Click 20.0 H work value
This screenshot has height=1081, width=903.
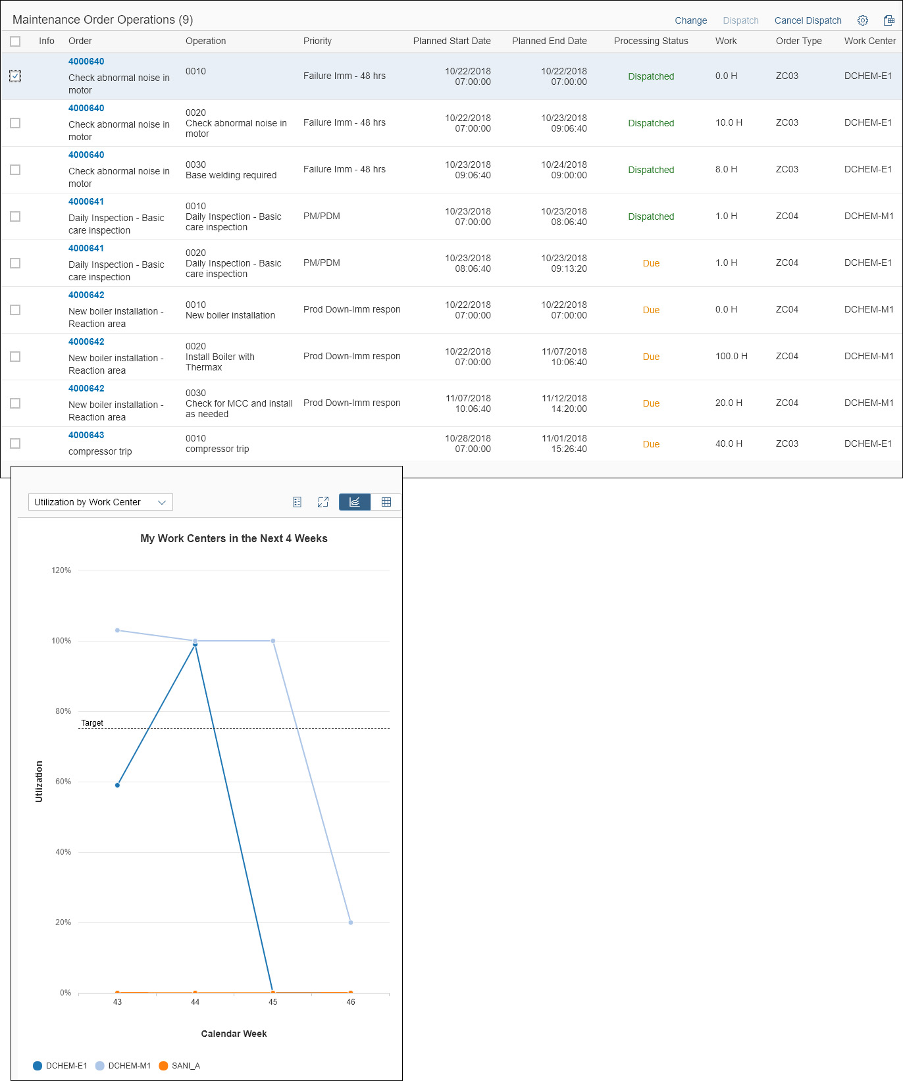729,403
